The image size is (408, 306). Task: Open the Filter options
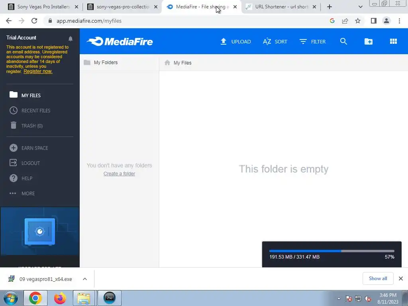(x=312, y=41)
